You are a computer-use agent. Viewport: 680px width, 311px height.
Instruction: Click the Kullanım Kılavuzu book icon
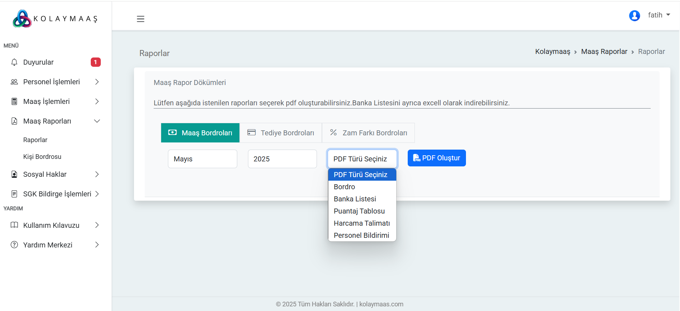(x=14, y=225)
